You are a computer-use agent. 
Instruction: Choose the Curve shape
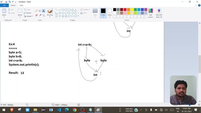pos(60,10)
